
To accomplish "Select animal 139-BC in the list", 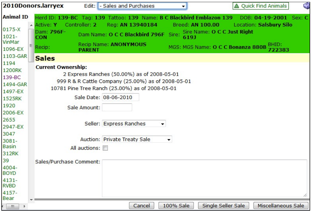I will pyautogui.click(x=12, y=77).
